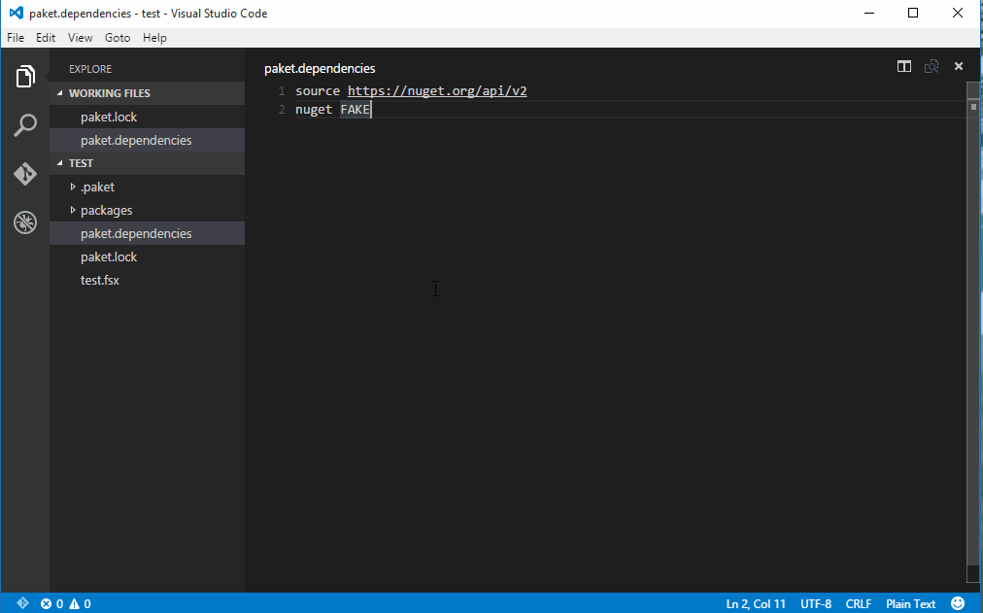The width and height of the screenshot is (983, 613).
Task: Select paket.dependencies in Working Files
Action: coord(148,141)
